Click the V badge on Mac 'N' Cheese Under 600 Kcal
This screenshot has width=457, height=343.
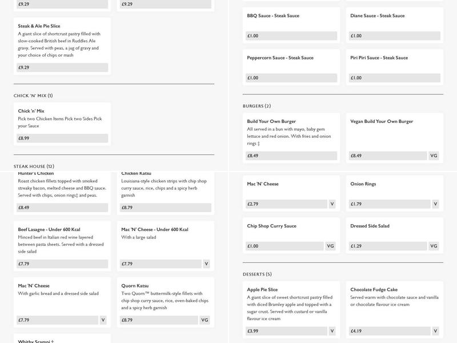pos(206,264)
